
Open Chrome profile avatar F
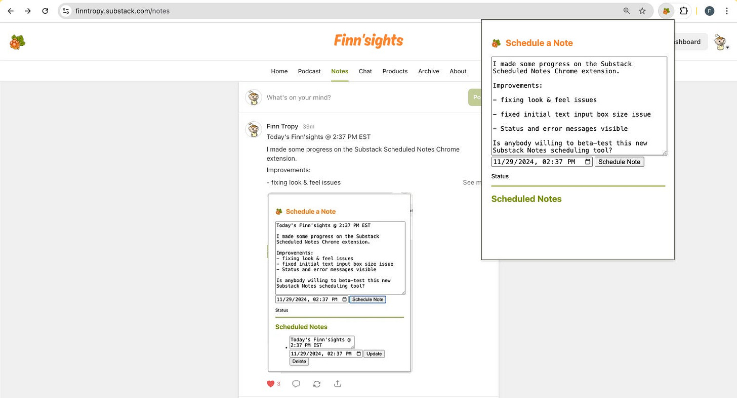pyautogui.click(x=710, y=11)
